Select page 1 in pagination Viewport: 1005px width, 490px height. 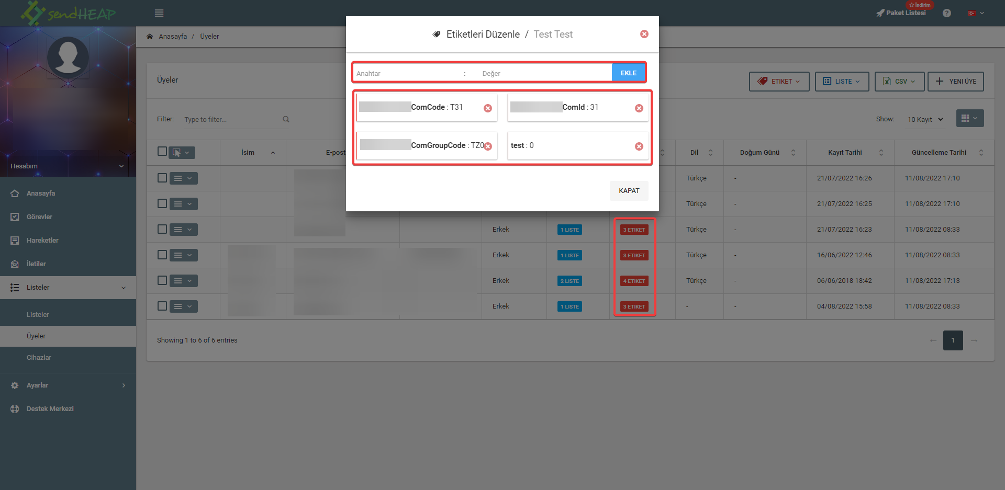(953, 340)
